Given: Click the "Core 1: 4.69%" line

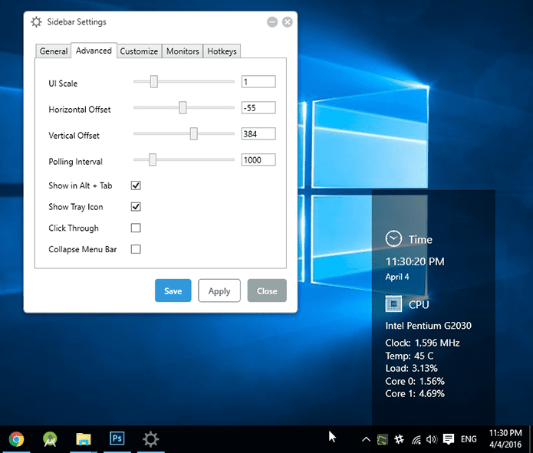Looking at the screenshot, I should [x=415, y=394].
